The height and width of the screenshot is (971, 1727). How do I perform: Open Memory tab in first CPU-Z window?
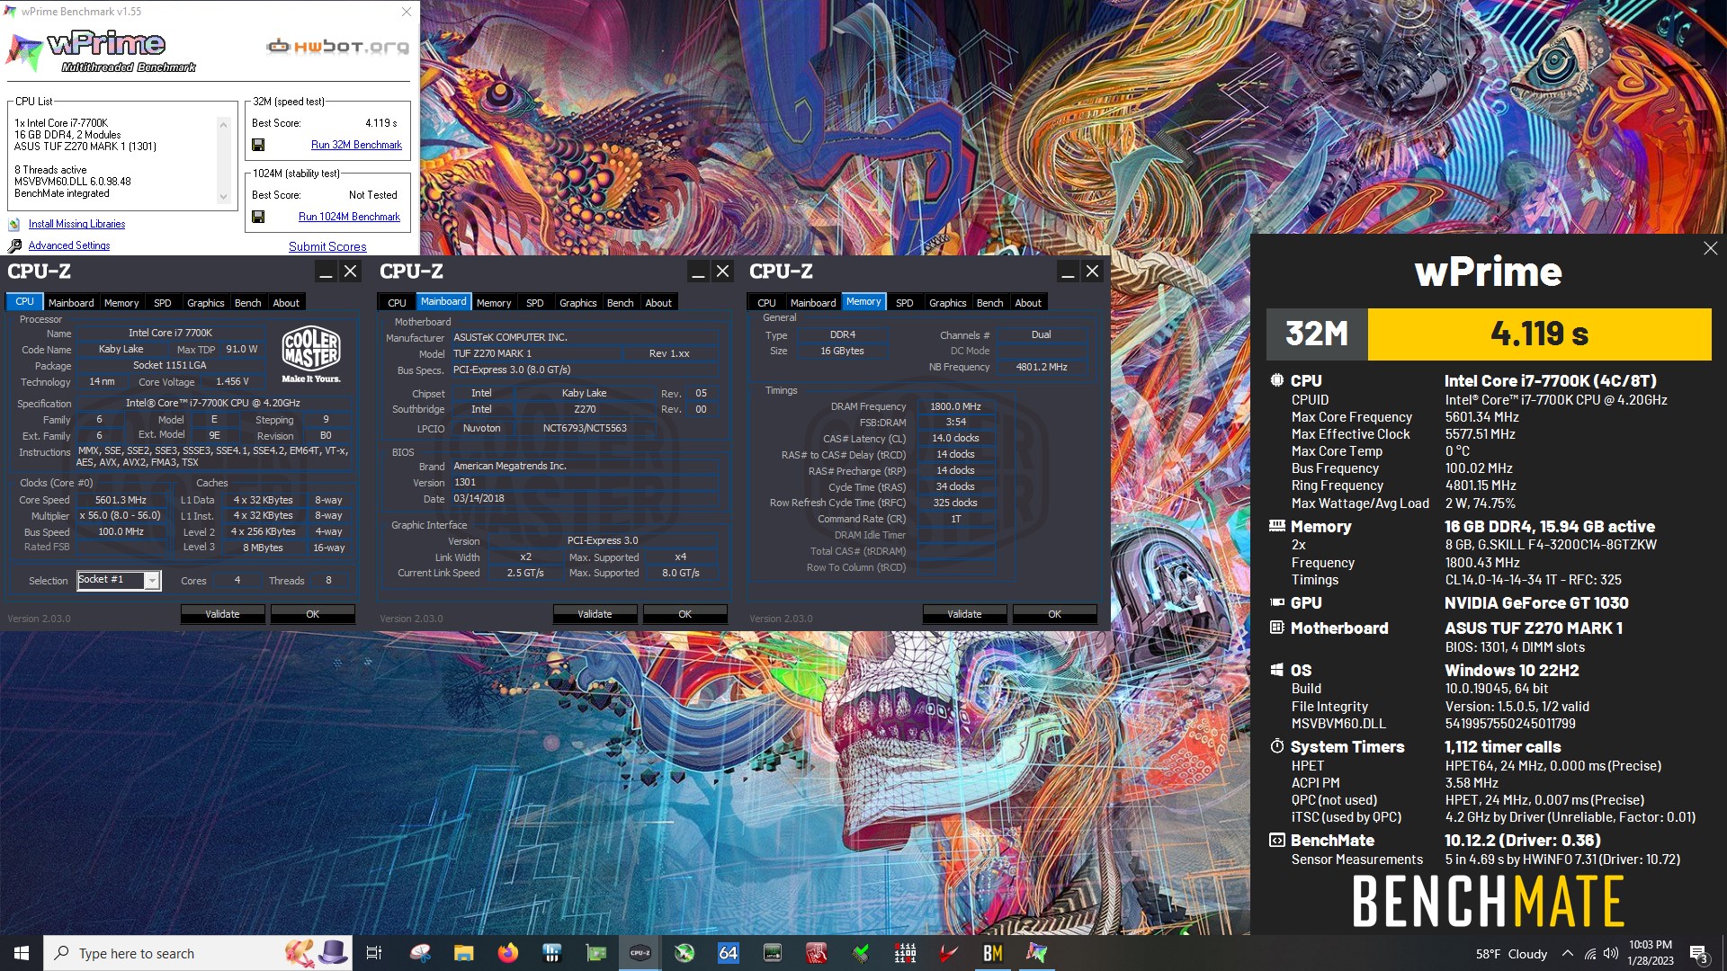click(x=121, y=303)
